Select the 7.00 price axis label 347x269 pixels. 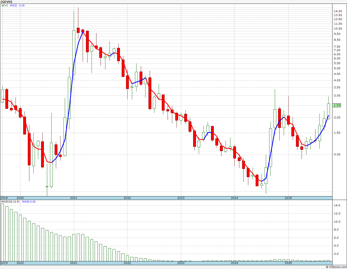(337, 50)
